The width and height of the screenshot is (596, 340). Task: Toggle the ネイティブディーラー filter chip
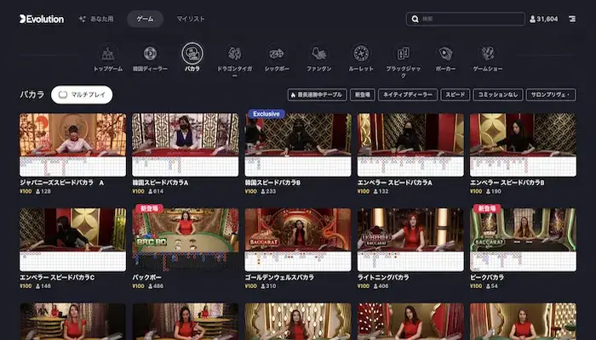tap(408, 95)
